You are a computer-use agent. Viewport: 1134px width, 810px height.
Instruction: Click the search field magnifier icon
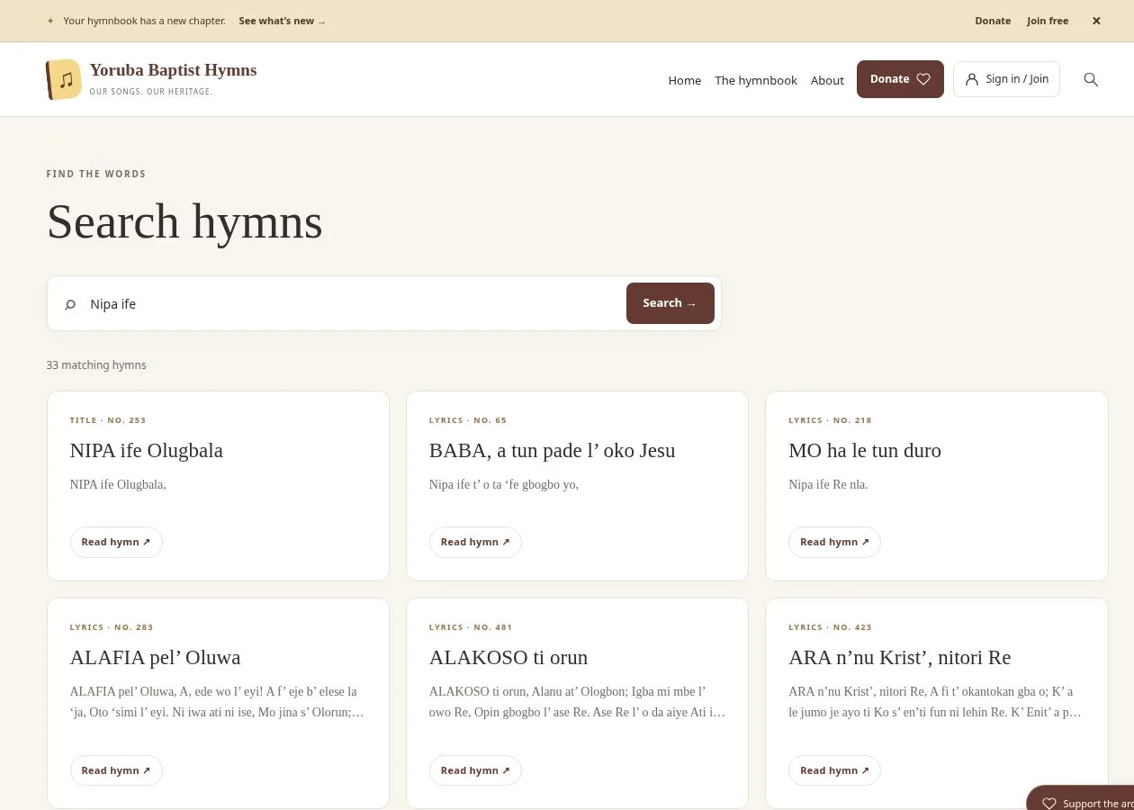pyautogui.click(x=70, y=304)
